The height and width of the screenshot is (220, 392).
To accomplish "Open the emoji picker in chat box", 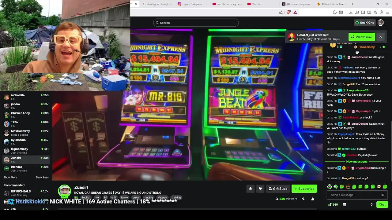I will pyautogui.click(x=383, y=195).
